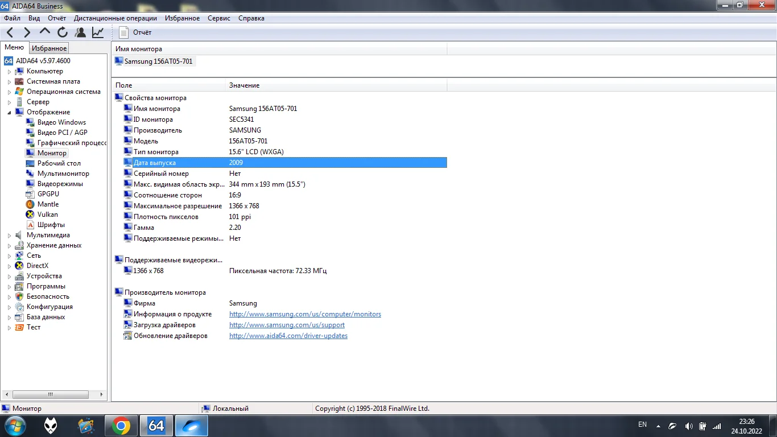Viewport: 777px width, 437px height.
Task: Open the Сервис menu
Action: pos(219,18)
